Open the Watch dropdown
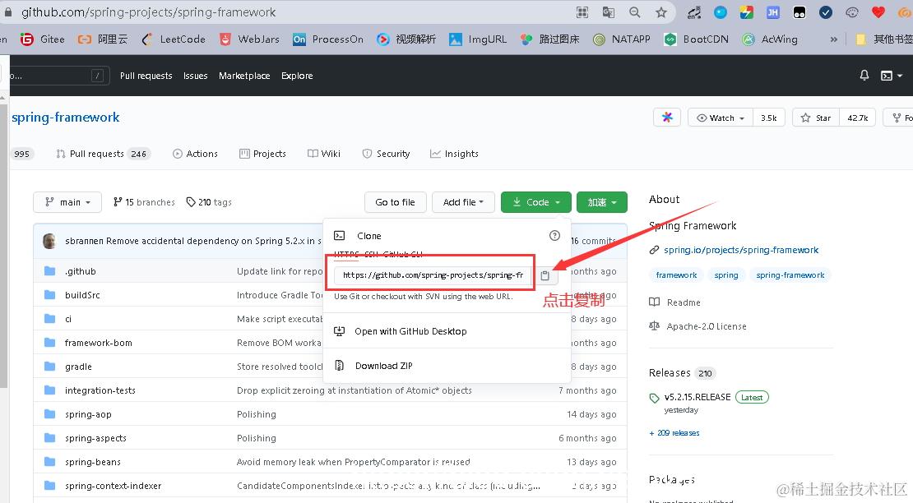This screenshot has width=913, height=503. click(x=721, y=118)
